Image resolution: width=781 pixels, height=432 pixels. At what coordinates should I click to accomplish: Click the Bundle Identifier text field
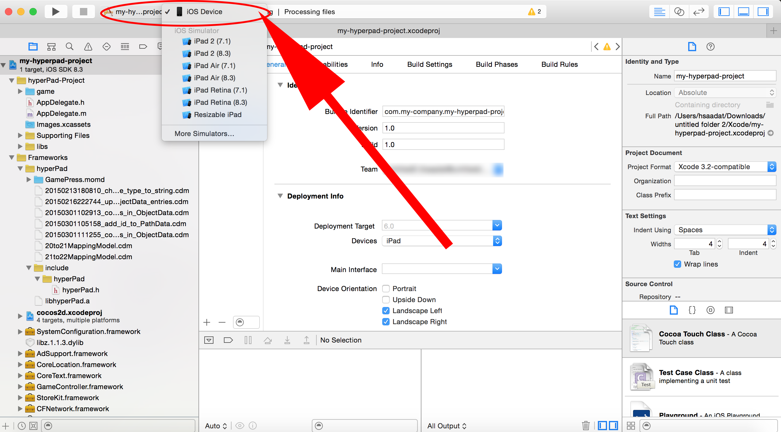[443, 112]
